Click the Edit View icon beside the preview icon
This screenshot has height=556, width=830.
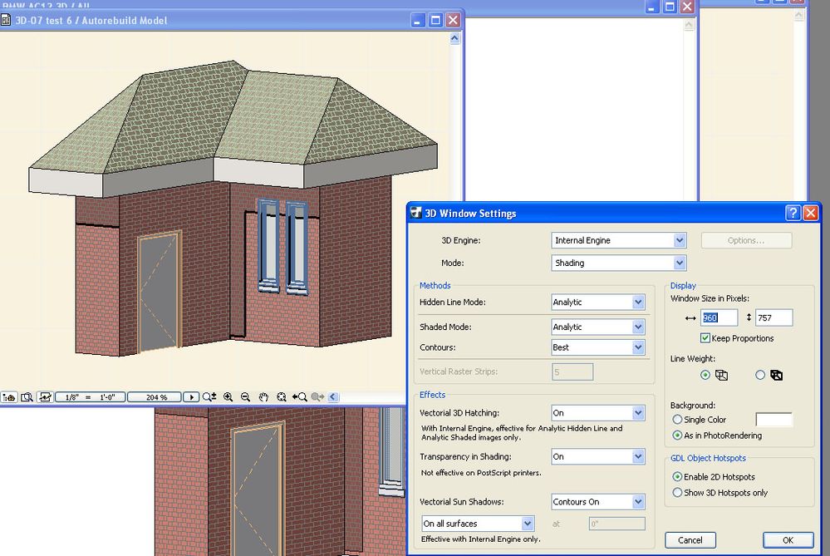tap(43, 396)
